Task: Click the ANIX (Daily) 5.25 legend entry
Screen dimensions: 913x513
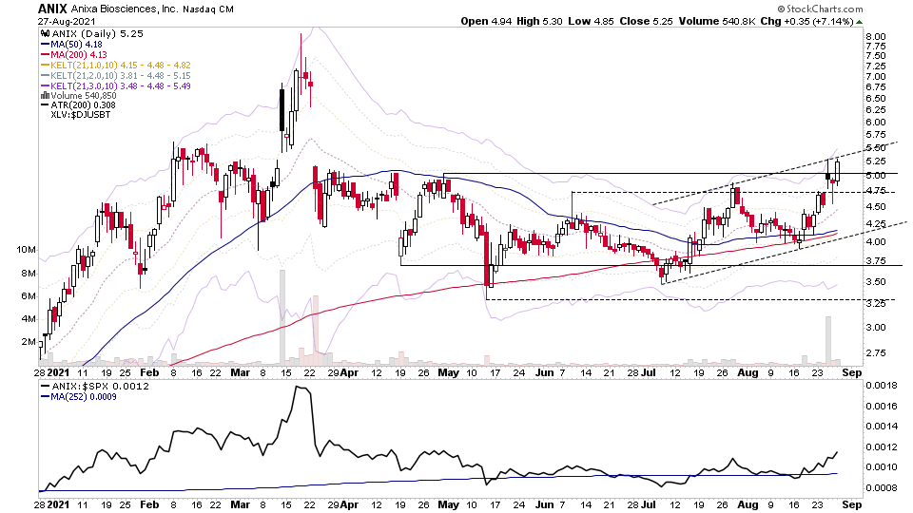Action: (x=97, y=34)
